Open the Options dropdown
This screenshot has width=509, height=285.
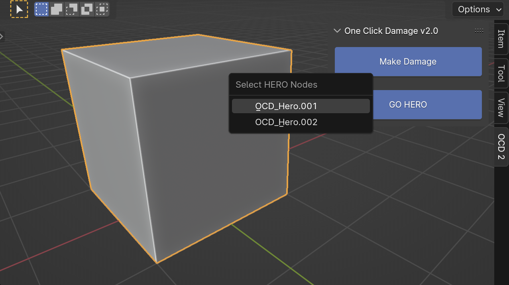[x=478, y=9]
